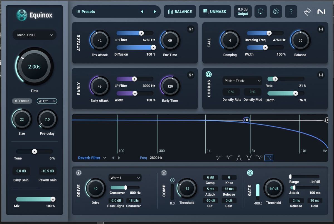
Task: Select the bell filter shape icon
Action: coord(239,157)
